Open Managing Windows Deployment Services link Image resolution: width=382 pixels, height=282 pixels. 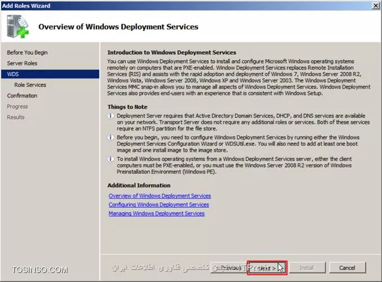pos(157,213)
